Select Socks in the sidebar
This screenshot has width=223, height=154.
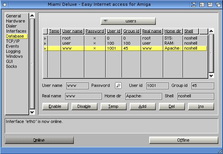[x=11, y=66]
